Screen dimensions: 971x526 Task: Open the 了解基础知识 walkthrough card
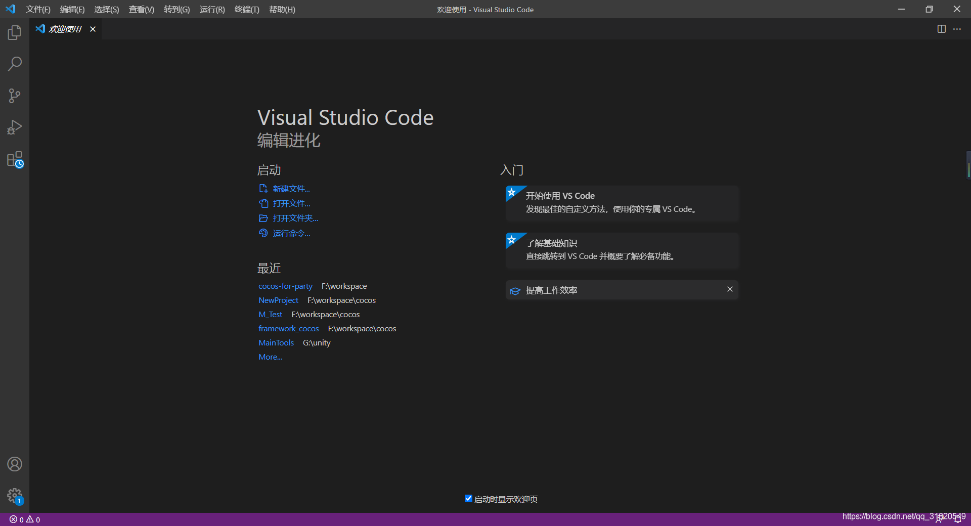coord(622,251)
